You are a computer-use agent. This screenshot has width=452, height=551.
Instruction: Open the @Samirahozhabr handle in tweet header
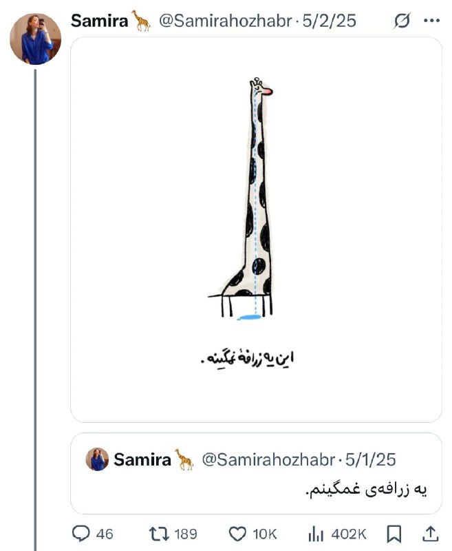pos(225,21)
